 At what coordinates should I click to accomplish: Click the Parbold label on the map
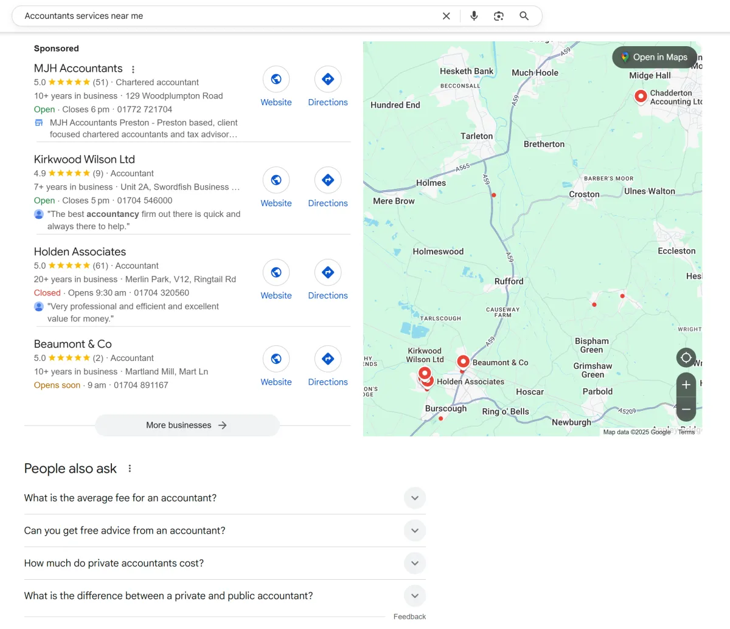click(597, 391)
